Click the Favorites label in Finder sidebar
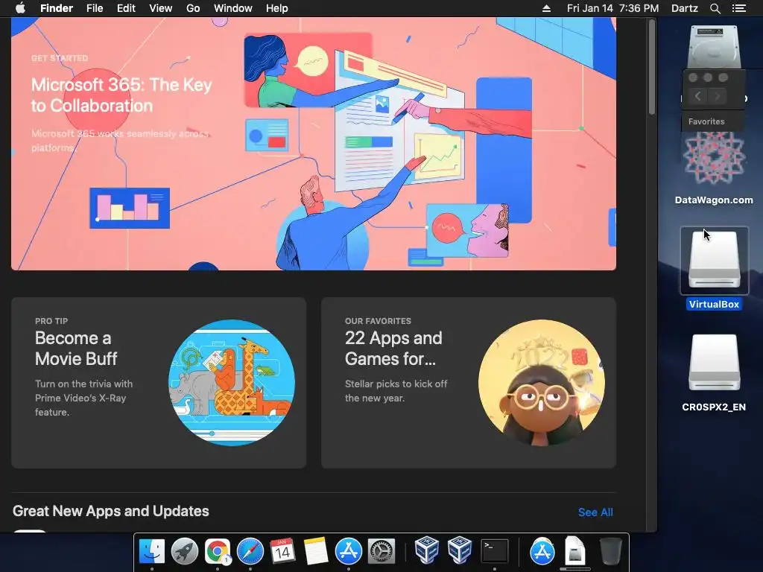 (x=706, y=121)
